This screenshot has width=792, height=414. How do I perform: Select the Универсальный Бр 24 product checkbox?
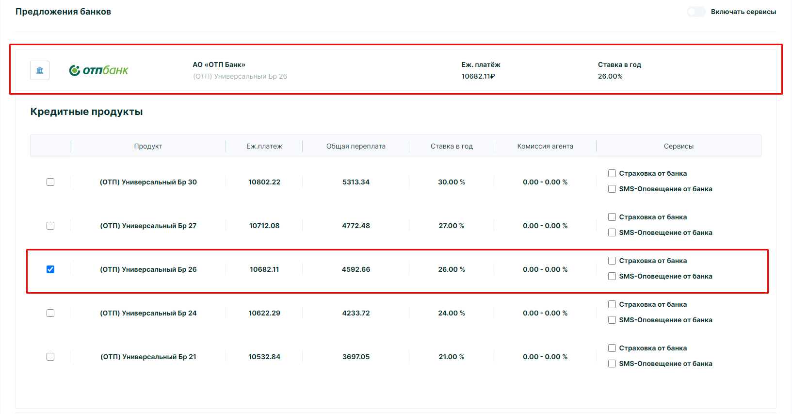(x=50, y=313)
